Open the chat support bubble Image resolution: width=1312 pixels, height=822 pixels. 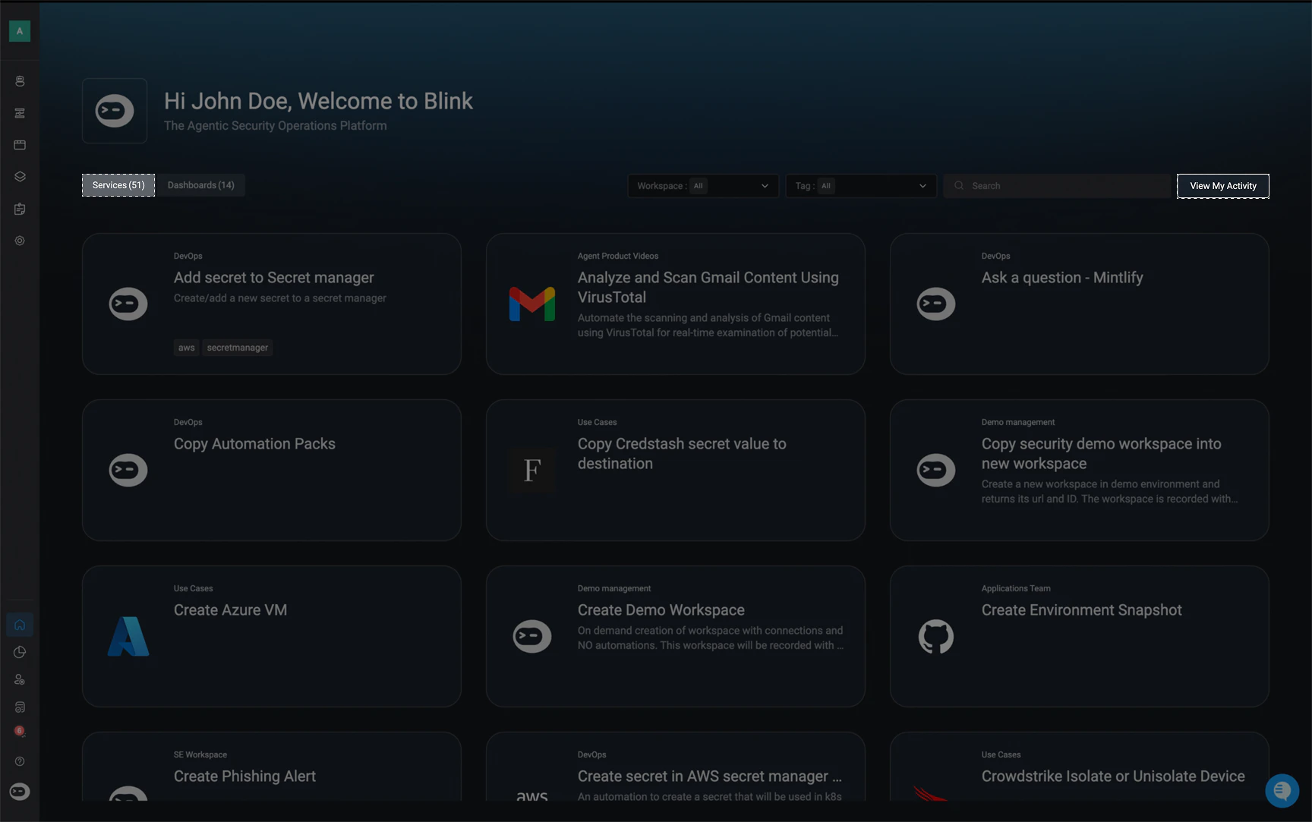1282,791
